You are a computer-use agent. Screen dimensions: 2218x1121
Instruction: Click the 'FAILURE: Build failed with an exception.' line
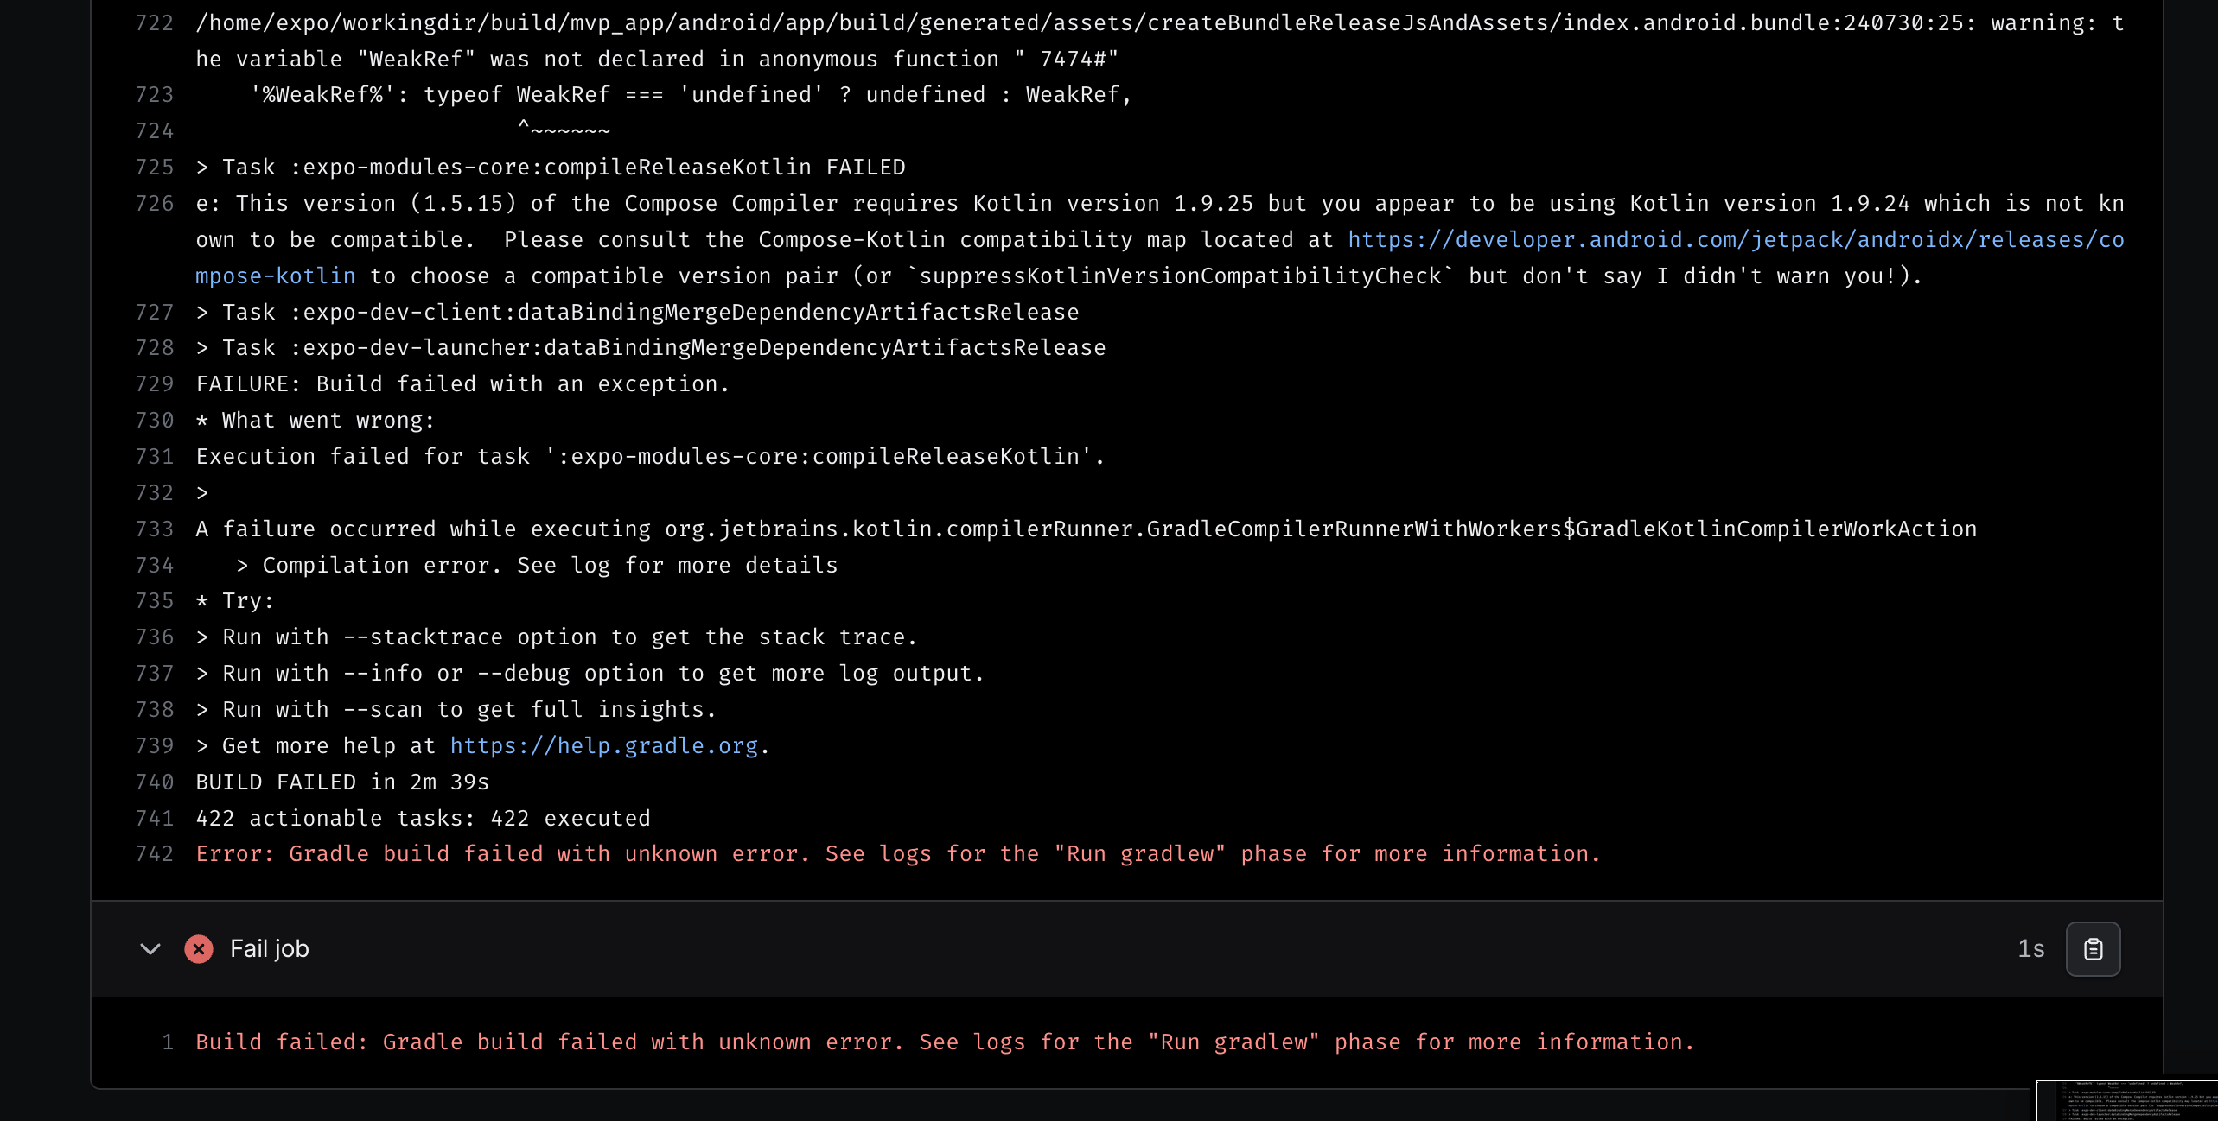click(x=462, y=383)
